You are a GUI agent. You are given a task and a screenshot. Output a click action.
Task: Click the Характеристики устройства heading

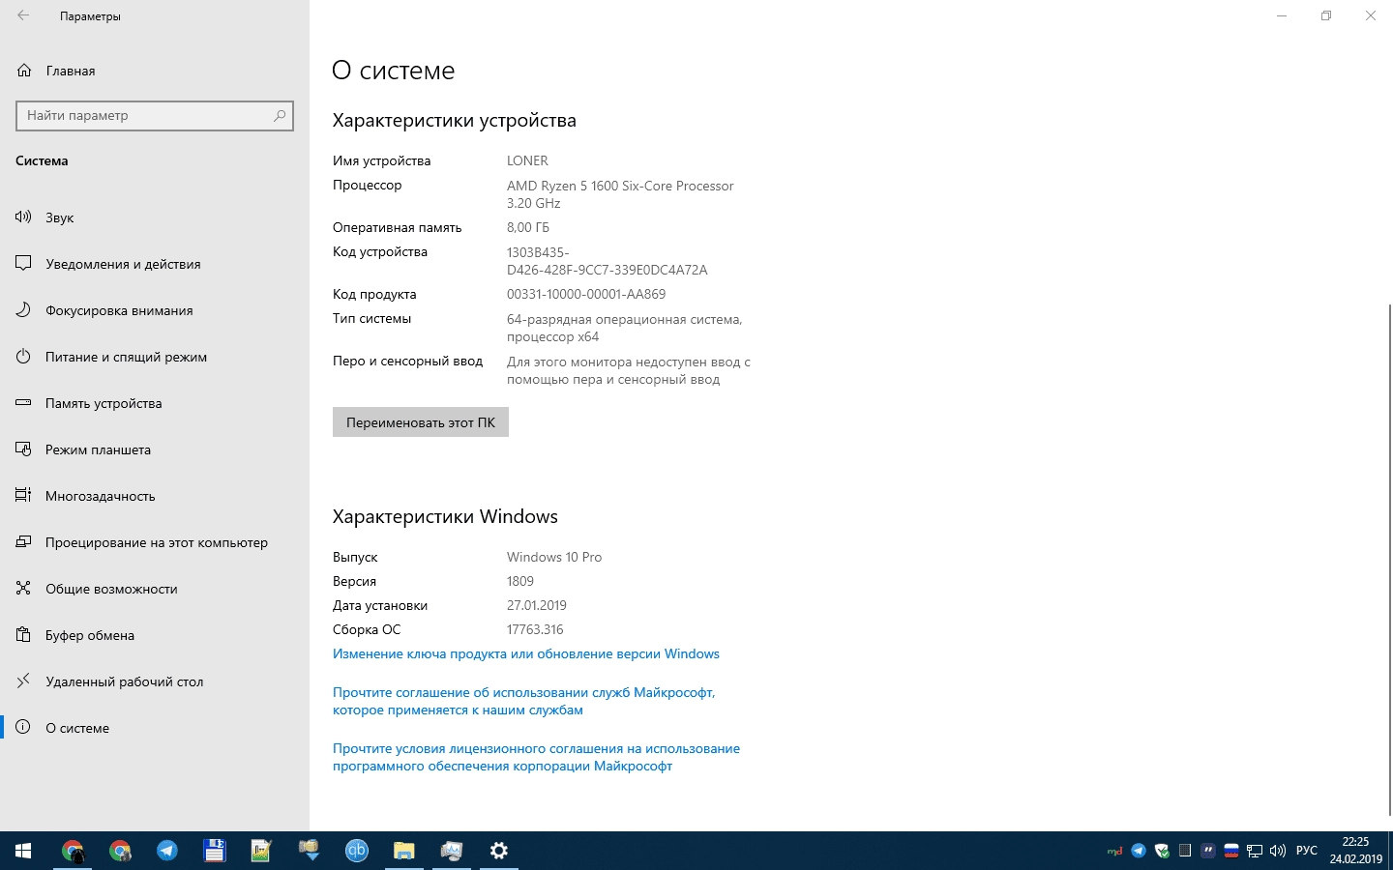pyautogui.click(x=455, y=121)
